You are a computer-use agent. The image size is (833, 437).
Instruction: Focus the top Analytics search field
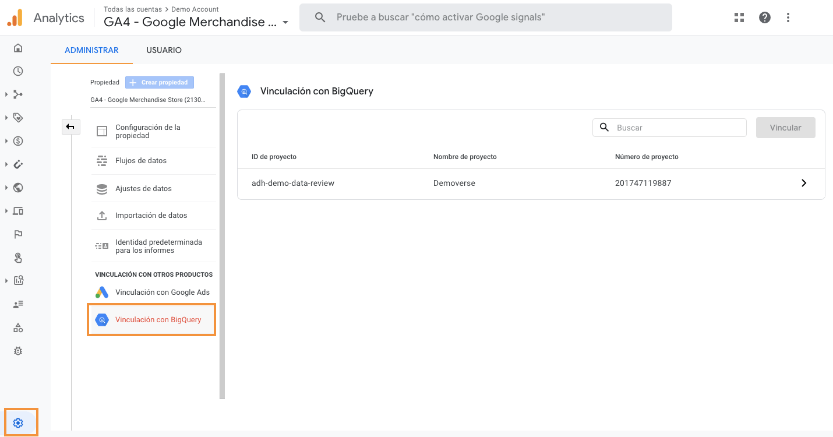(x=485, y=17)
